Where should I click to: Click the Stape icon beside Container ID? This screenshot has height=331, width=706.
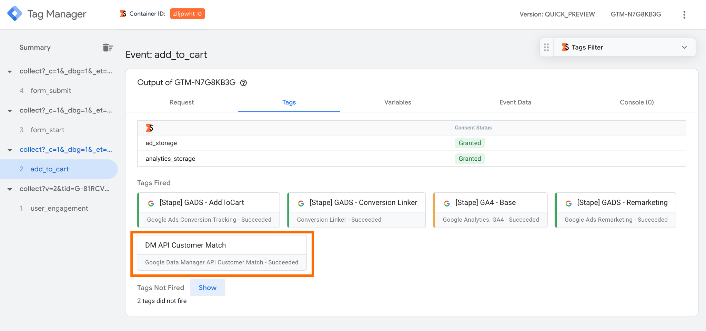(x=123, y=14)
